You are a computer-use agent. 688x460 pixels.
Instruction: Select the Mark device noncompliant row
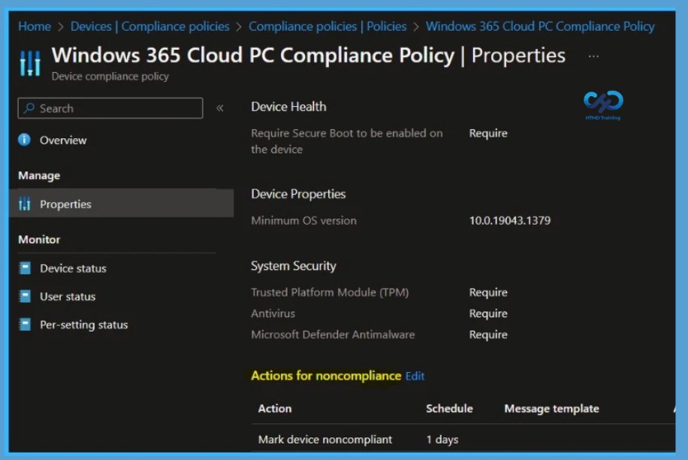pos(463,440)
